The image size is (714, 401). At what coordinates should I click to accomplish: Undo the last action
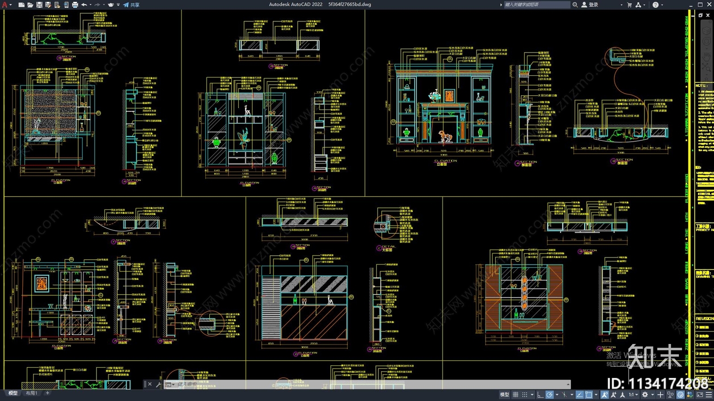coord(84,5)
